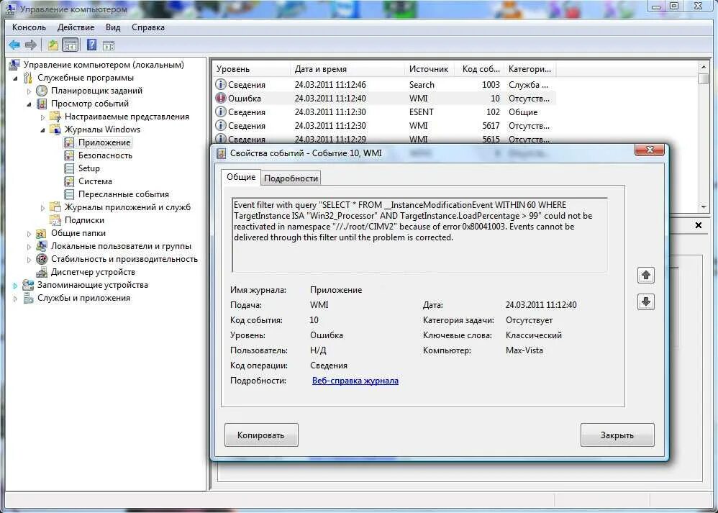Viewport: 718px width, 513px height.
Task: Expand the Планировщик заданий node
Action: [29, 91]
